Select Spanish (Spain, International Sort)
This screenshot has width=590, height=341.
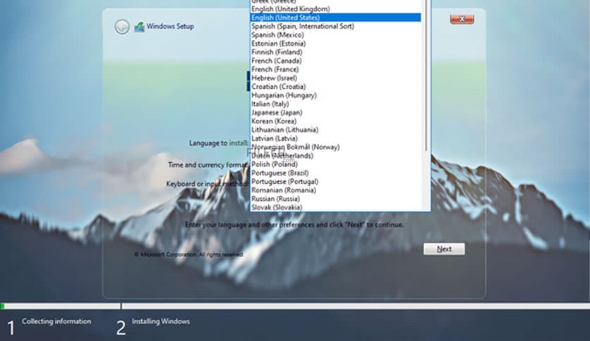coord(336,26)
